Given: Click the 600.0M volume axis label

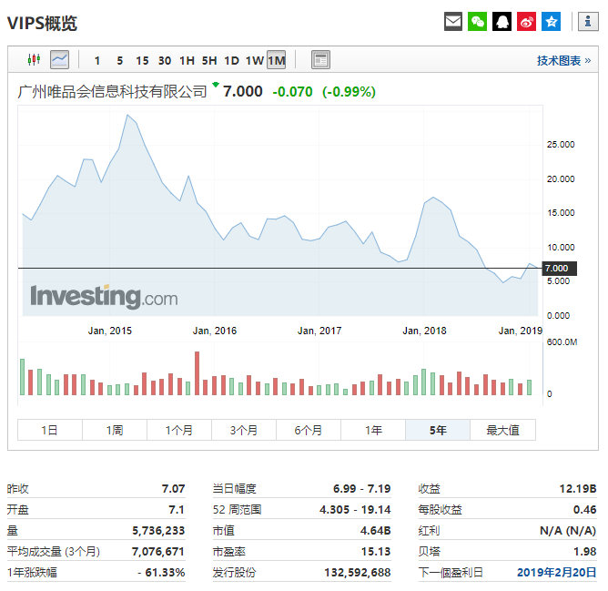Looking at the screenshot, I should click(x=562, y=341).
